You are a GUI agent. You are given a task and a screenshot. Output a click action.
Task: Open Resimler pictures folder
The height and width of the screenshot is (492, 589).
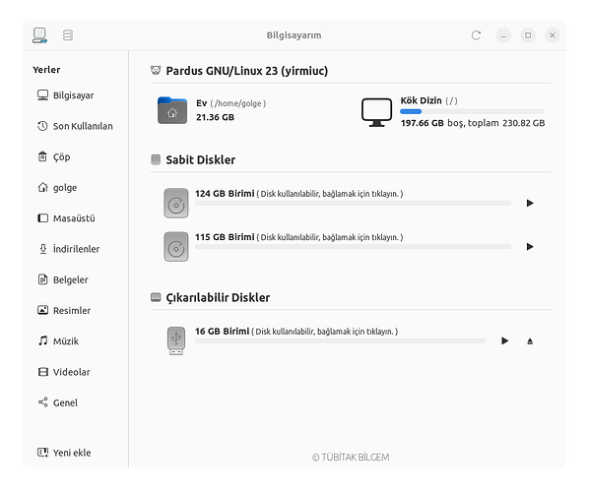tap(64, 311)
